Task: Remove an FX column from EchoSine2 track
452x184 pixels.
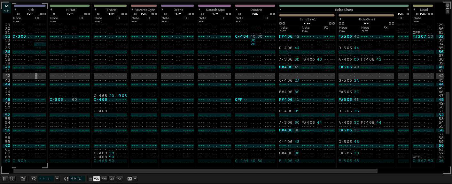Action: (x=390, y=23)
